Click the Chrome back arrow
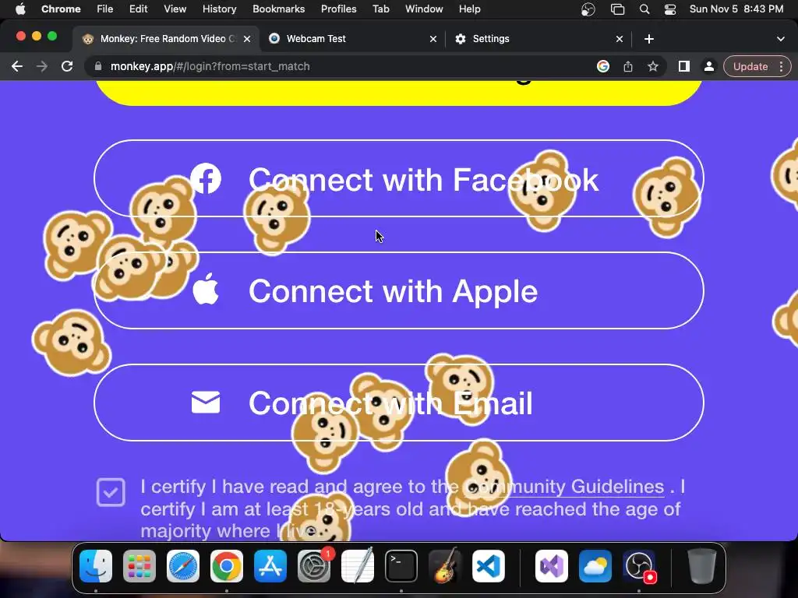Screen dimensions: 798x598 (x=17, y=66)
